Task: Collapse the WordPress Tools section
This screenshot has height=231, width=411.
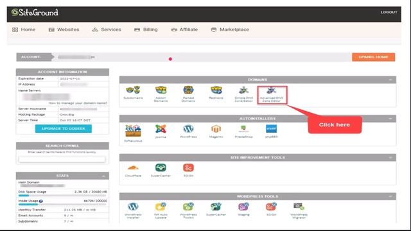Action: [x=390, y=196]
